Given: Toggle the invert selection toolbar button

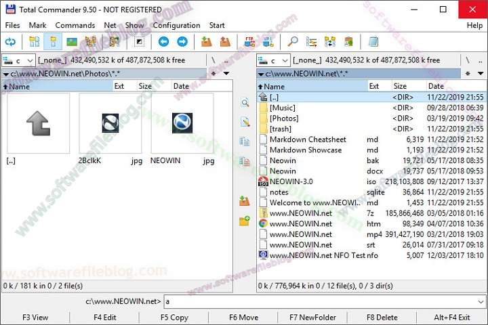Looking at the screenshot, I should pos(140,42).
